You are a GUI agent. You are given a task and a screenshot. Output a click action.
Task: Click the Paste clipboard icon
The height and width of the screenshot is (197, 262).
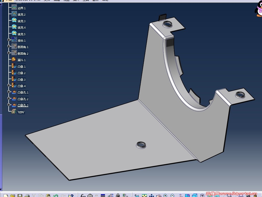click(x=48, y=195)
